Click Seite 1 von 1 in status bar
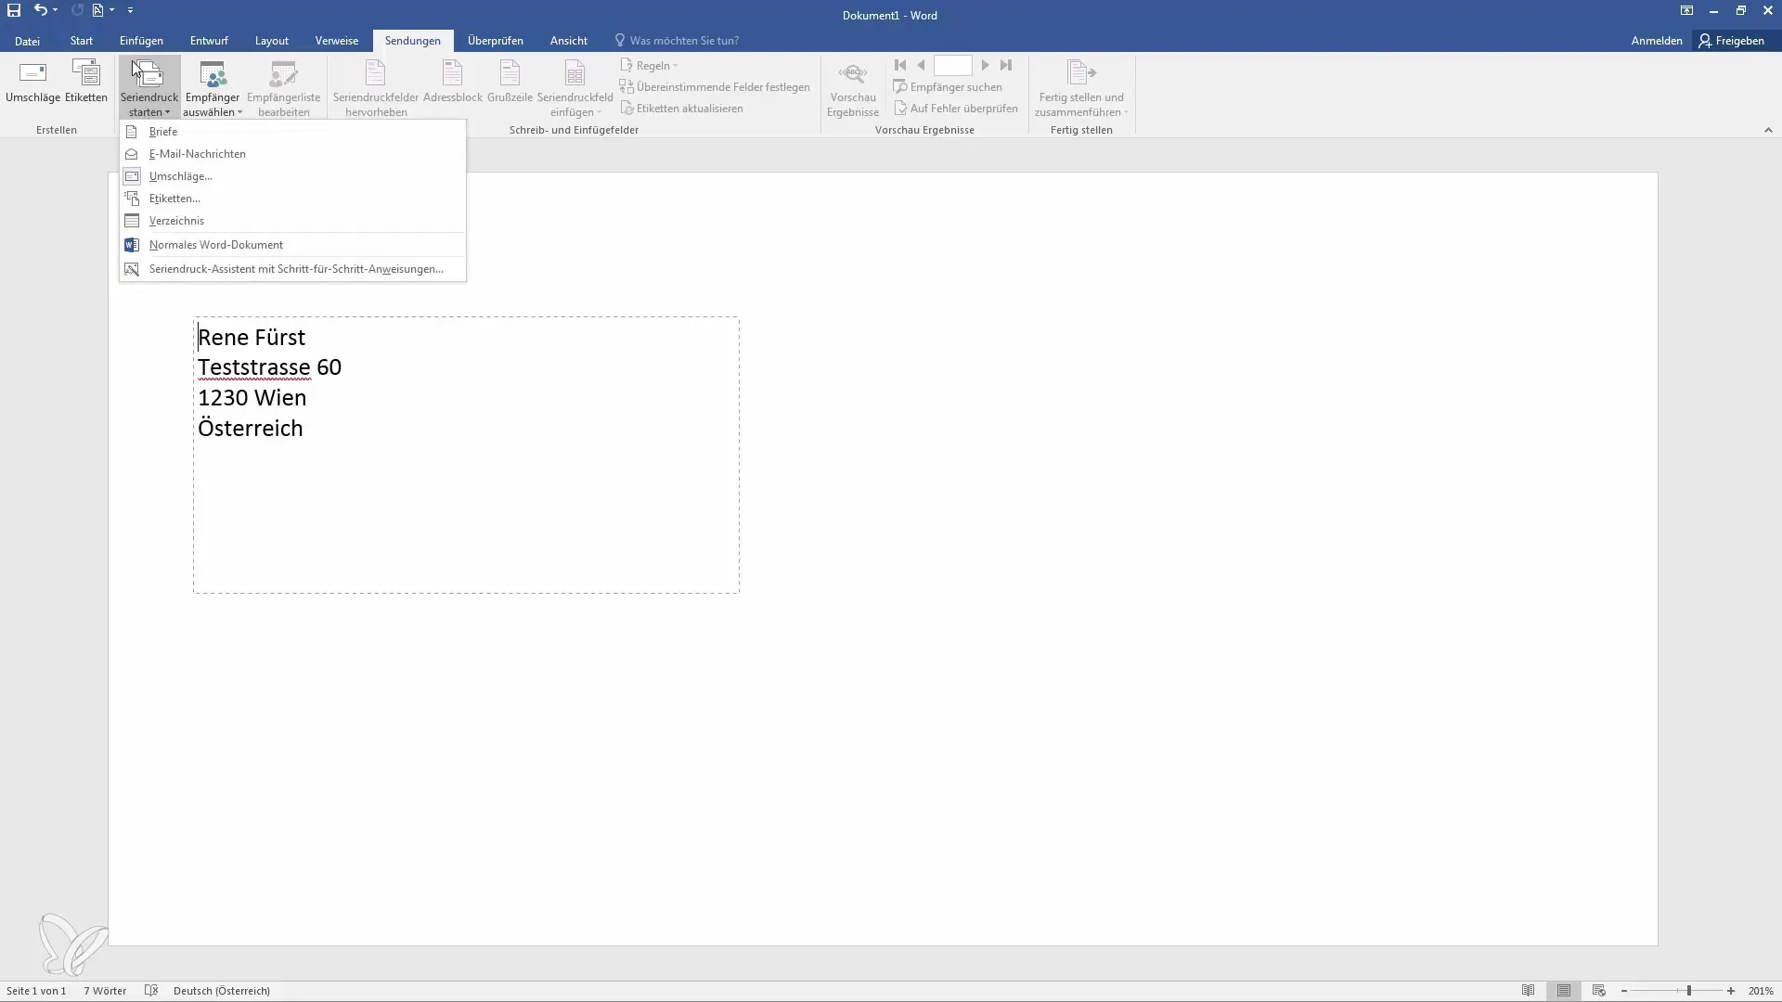 coord(36,991)
